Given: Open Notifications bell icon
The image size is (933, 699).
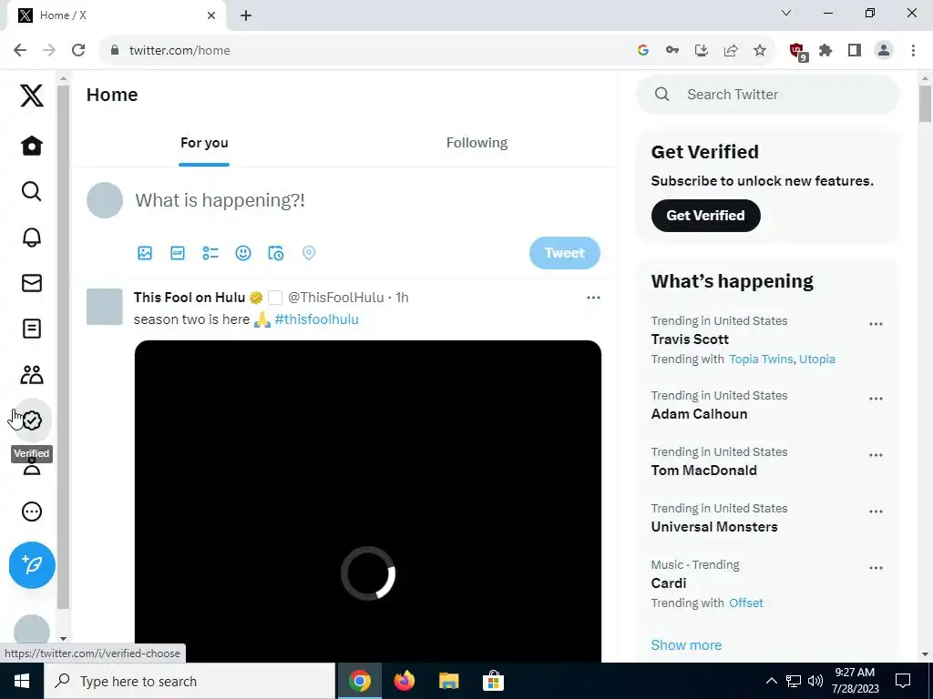Looking at the screenshot, I should [x=32, y=238].
